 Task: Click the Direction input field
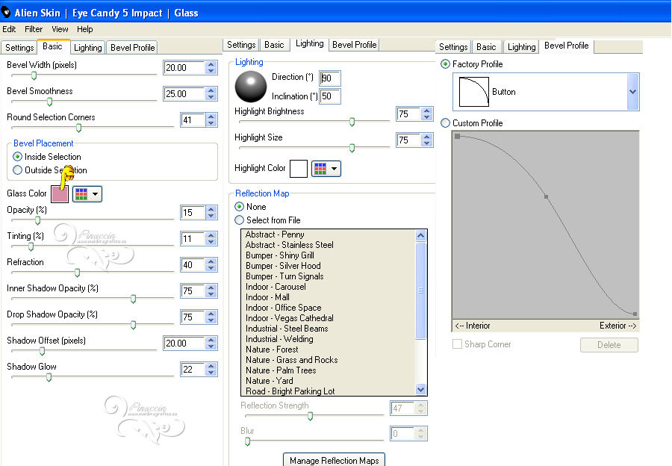(330, 78)
